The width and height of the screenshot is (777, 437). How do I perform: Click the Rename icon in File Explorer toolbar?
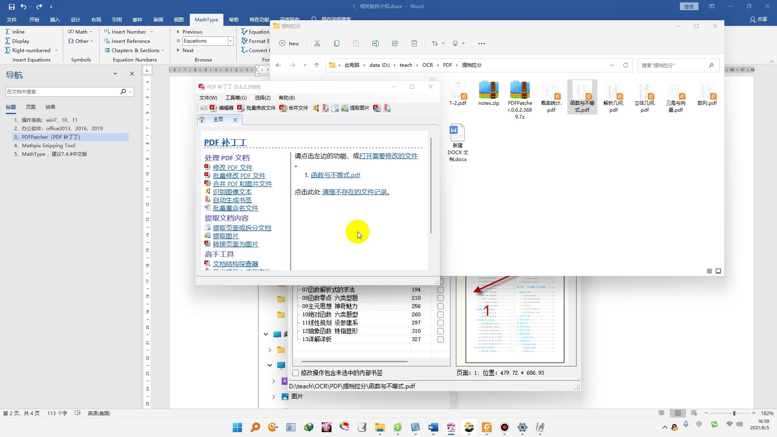click(x=376, y=43)
